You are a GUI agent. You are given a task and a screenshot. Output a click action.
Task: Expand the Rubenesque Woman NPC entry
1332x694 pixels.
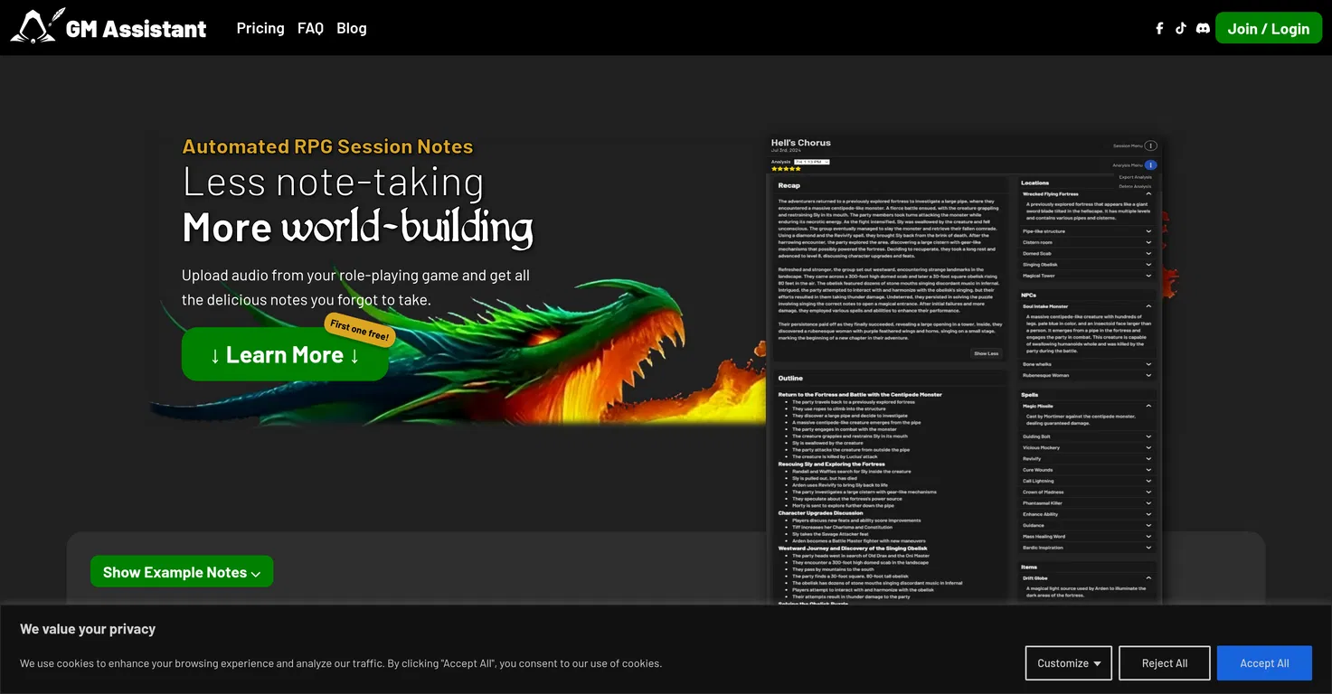(x=1148, y=375)
